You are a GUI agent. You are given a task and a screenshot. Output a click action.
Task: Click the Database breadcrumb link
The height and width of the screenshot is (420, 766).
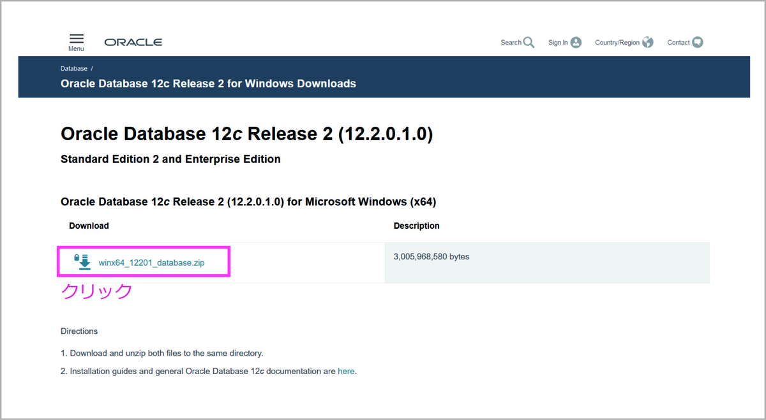[73, 68]
